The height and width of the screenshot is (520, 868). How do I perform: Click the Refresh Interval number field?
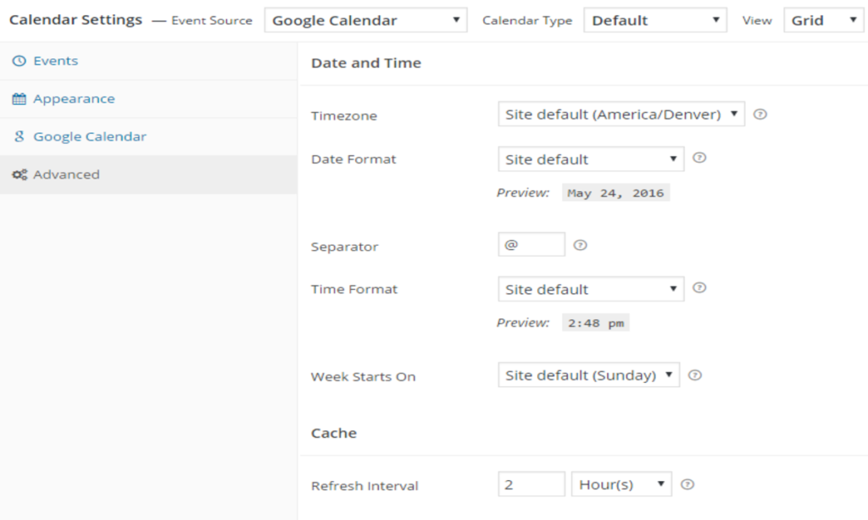(531, 483)
